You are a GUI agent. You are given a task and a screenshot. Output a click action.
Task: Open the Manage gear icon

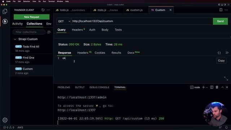(x=5, y=120)
